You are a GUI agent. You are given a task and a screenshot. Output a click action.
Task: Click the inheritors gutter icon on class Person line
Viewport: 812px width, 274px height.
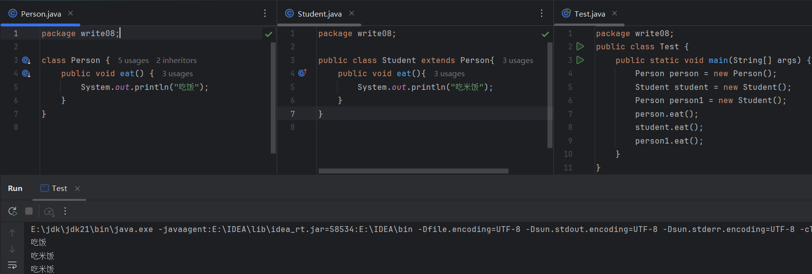tap(26, 61)
